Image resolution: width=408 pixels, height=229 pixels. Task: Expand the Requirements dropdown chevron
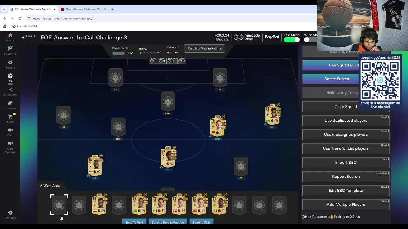pos(131,53)
